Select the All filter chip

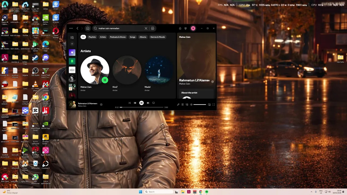click(x=83, y=37)
